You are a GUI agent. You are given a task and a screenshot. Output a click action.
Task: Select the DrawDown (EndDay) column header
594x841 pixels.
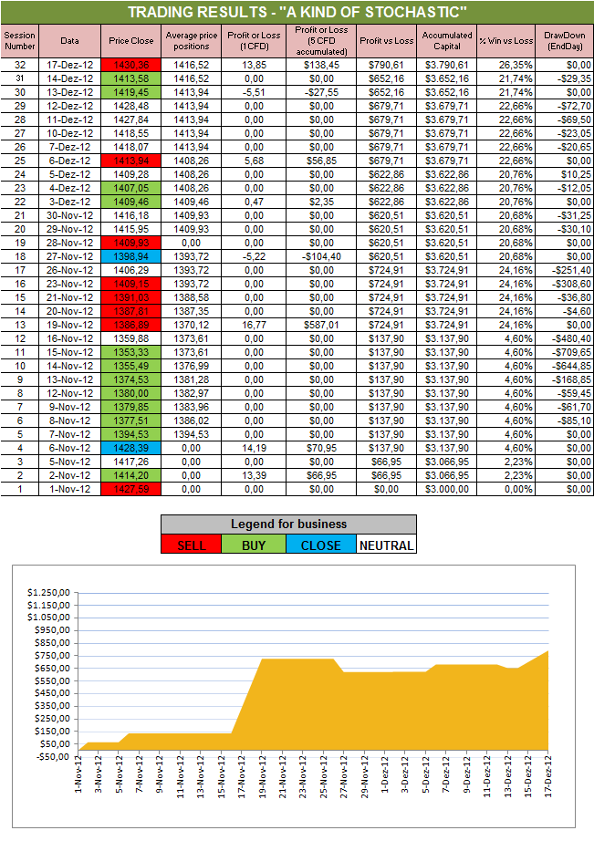(x=565, y=41)
